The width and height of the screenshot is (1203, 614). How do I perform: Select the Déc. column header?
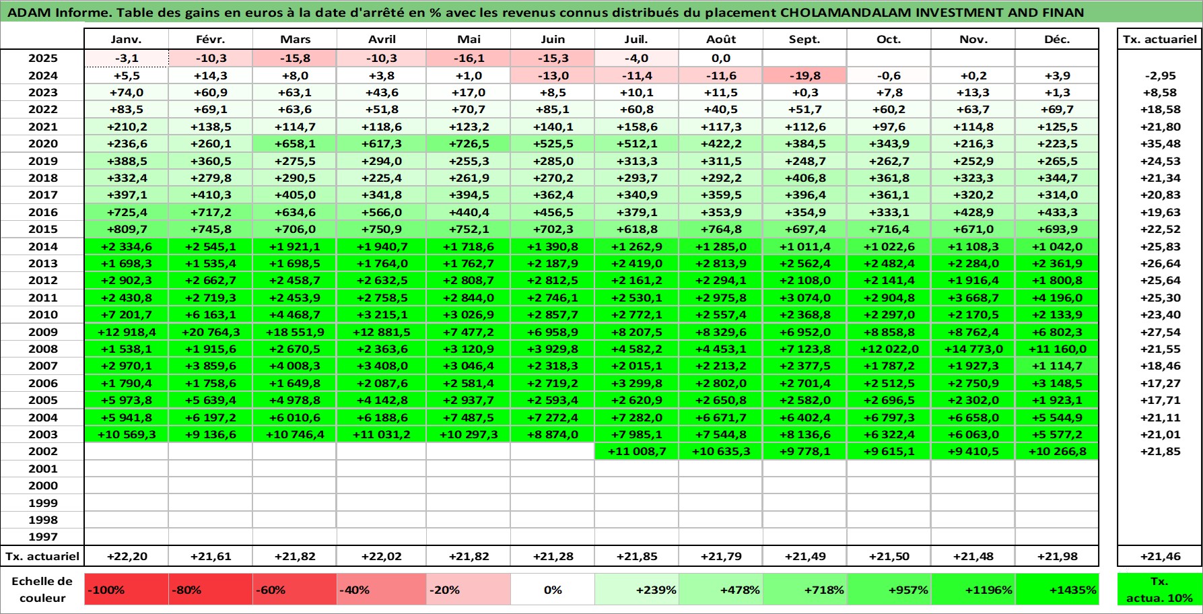(x=1057, y=39)
